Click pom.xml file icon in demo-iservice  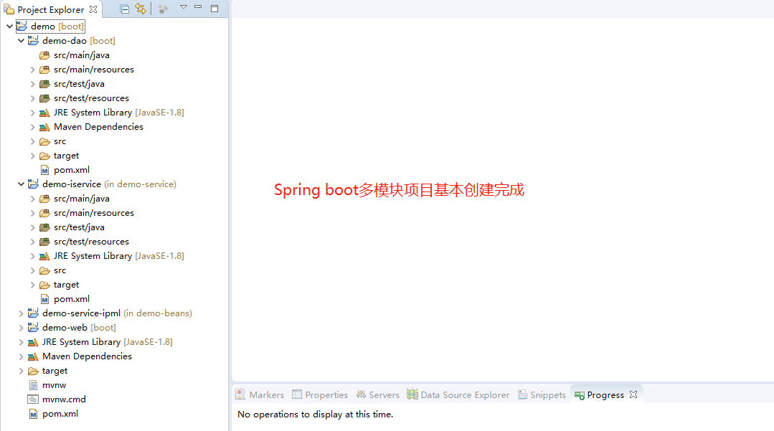pos(44,299)
